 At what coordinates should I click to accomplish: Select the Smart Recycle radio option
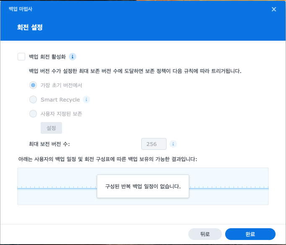coord(33,99)
